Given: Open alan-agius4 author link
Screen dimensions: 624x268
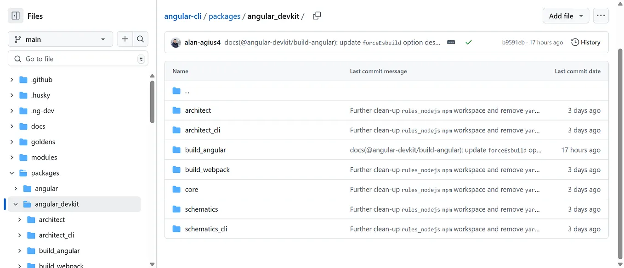Looking at the screenshot, I should click(x=202, y=43).
